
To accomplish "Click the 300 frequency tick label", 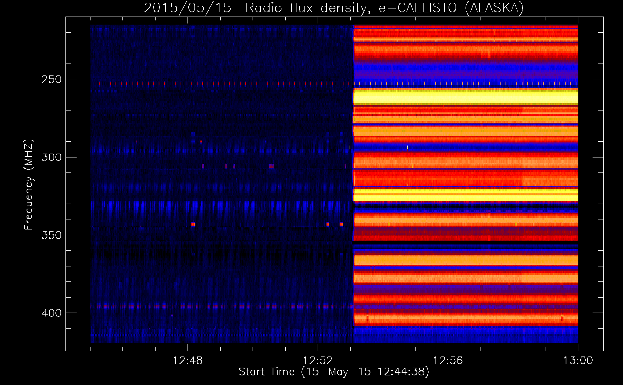I will (52, 157).
